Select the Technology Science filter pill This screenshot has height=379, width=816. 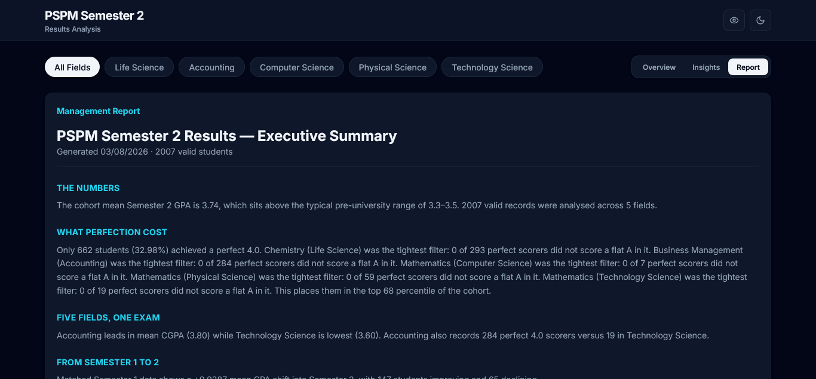(492, 67)
